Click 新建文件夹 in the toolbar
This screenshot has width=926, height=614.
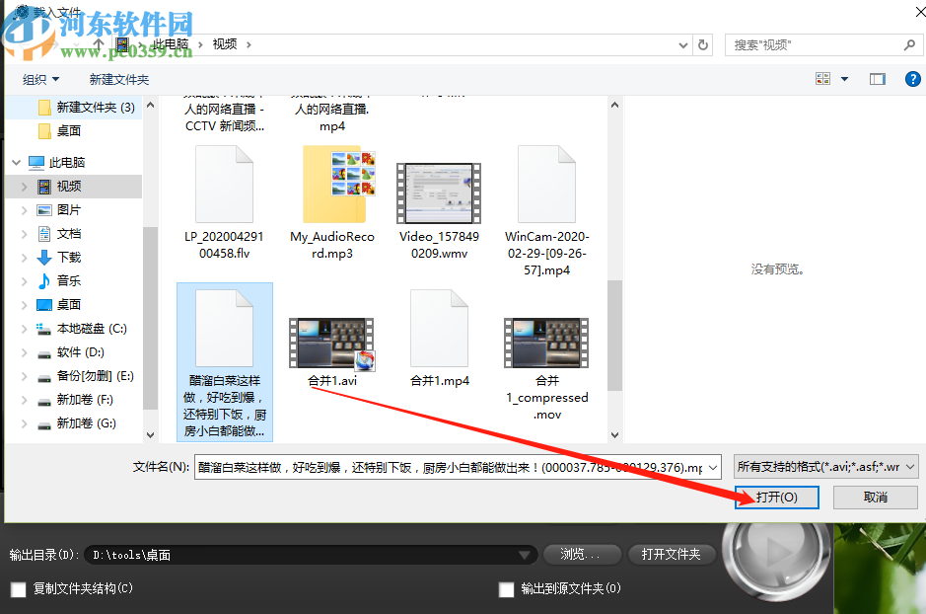point(118,79)
